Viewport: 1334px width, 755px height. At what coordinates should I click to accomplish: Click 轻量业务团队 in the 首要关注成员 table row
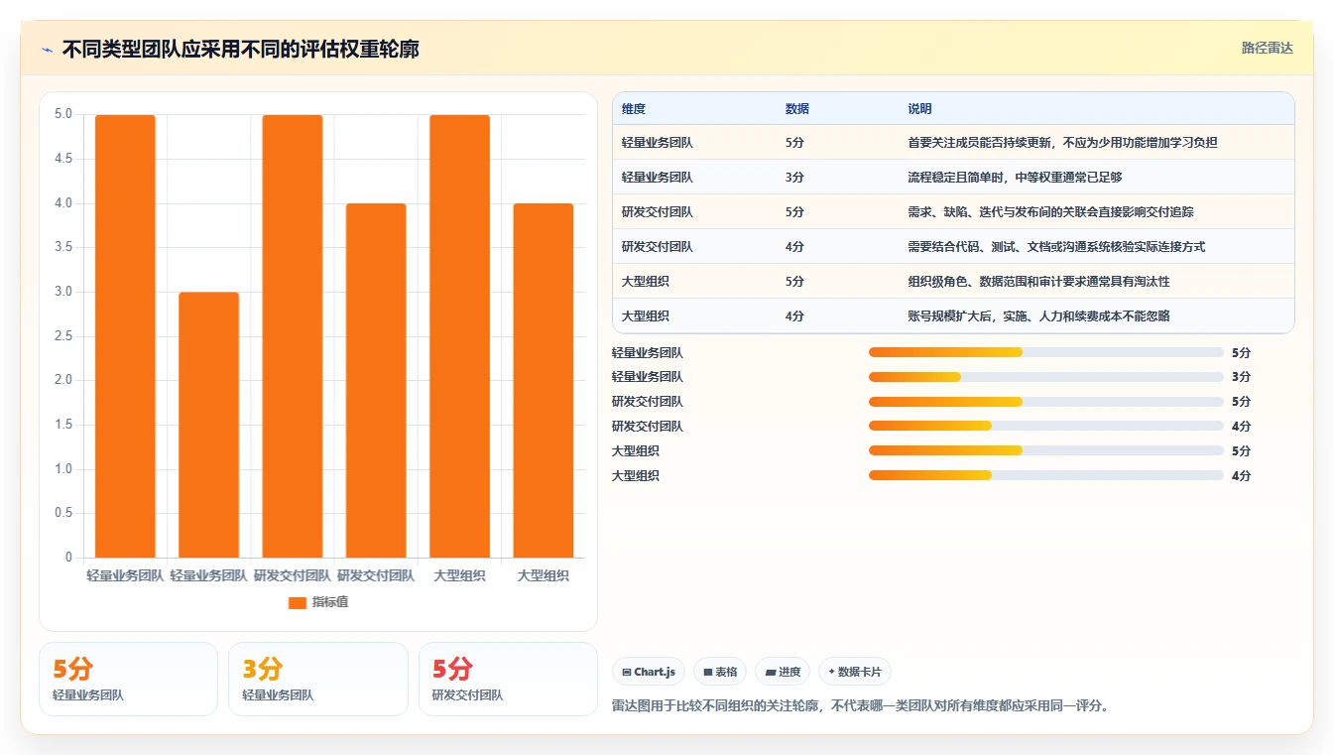pyautogui.click(x=658, y=143)
